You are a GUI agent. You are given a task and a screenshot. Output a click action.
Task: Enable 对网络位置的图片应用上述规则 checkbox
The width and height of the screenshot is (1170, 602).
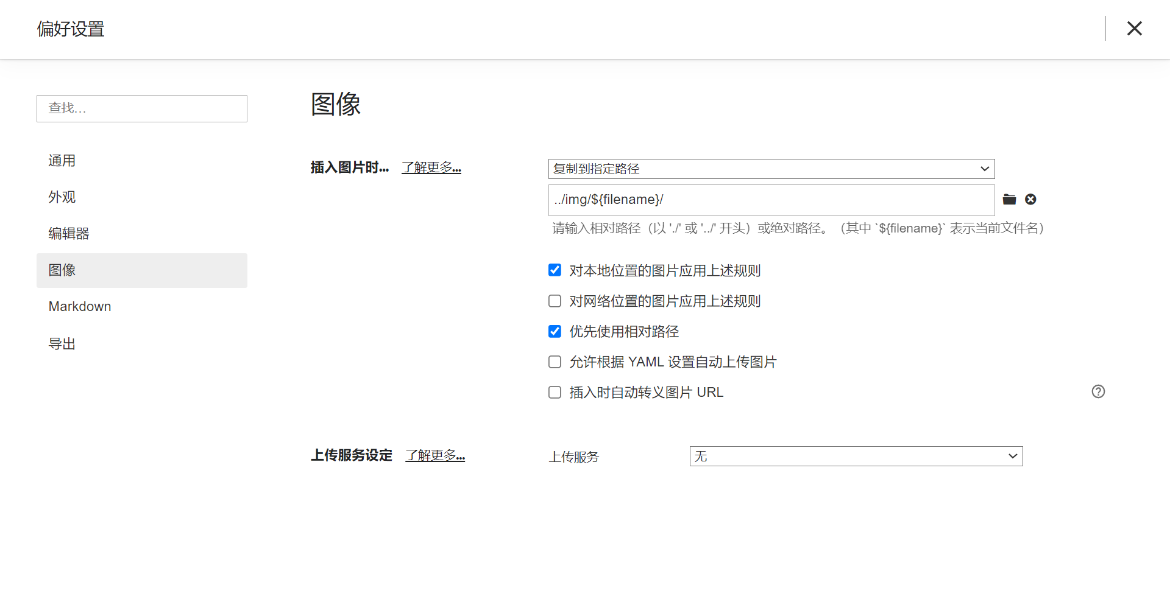pyautogui.click(x=555, y=301)
